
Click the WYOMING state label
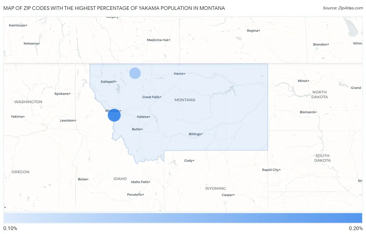point(216,188)
